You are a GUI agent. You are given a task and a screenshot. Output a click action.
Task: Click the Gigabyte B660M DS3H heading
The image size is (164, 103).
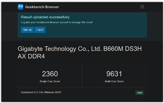[79, 49]
